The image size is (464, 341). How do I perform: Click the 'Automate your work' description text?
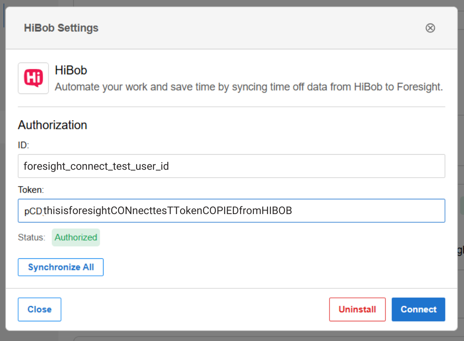(249, 87)
